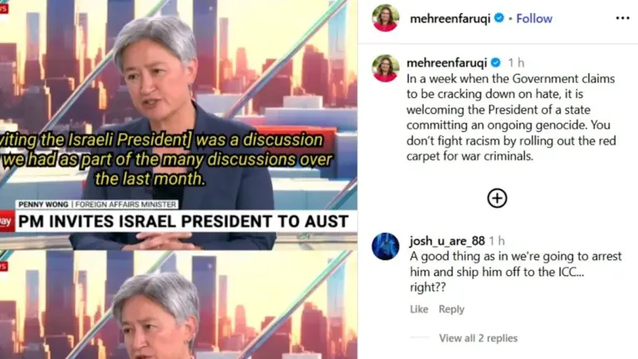
Task: Open mehreenfaruqi username above the caption
Action: pyautogui.click(x=446, y=62)
